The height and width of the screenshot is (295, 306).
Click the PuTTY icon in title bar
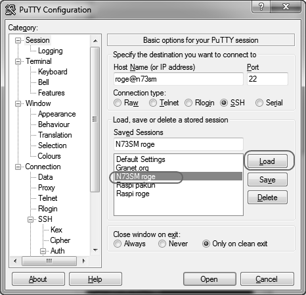(11, 10)
